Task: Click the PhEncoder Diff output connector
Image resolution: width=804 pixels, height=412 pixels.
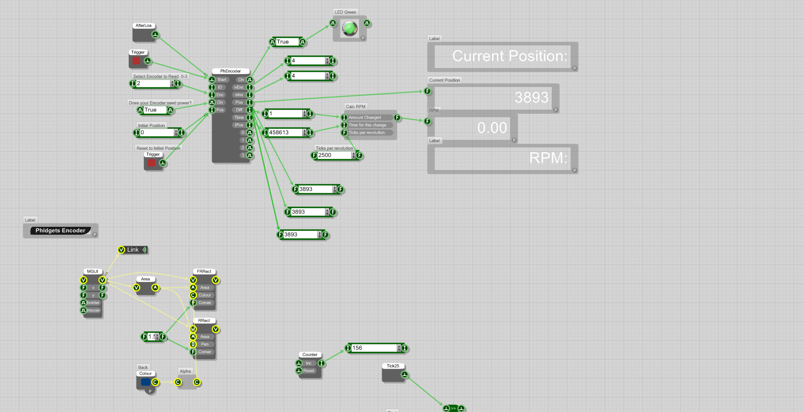Action: click(249, 110)
